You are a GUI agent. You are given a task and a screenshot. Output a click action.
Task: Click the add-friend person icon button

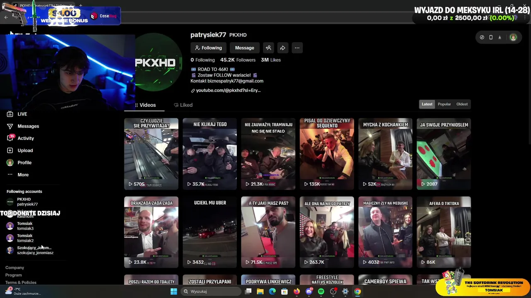coord(268,48)
